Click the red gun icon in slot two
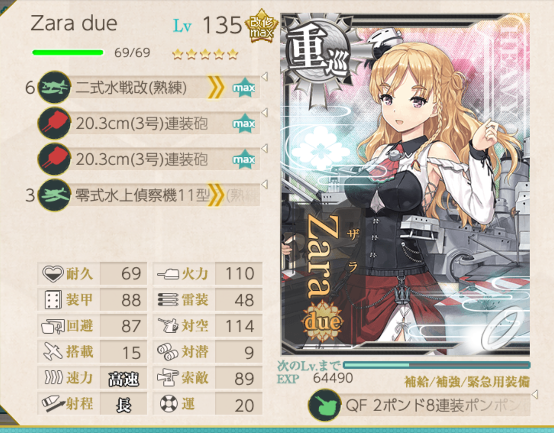 [54, 123]
